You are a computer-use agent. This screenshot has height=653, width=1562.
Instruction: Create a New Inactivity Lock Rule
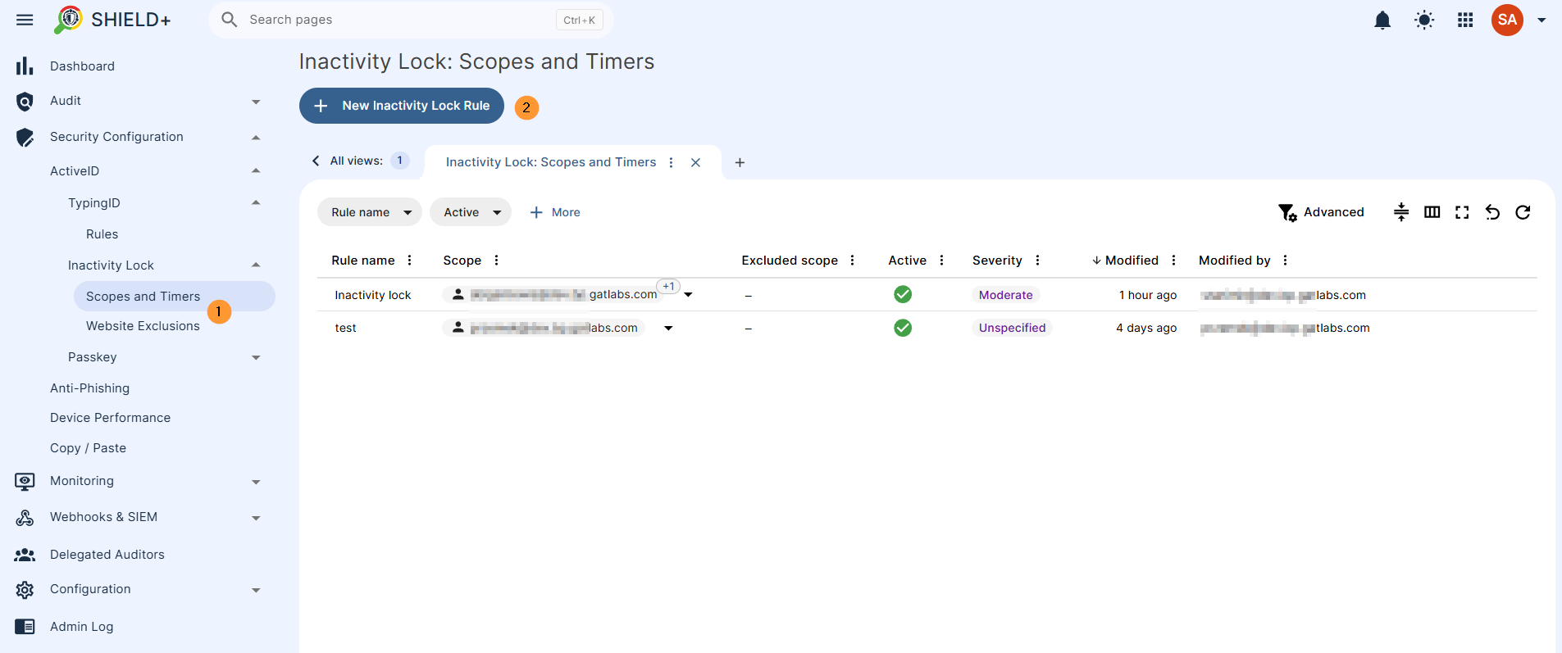click(x=402, y=106)
